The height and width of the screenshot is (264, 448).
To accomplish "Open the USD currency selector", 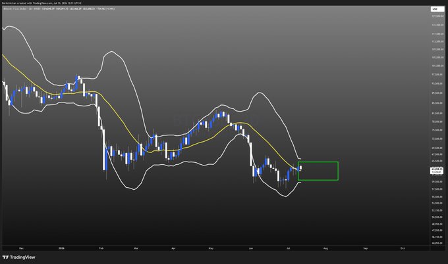I will pyautogui.click(x=437, y=9).
